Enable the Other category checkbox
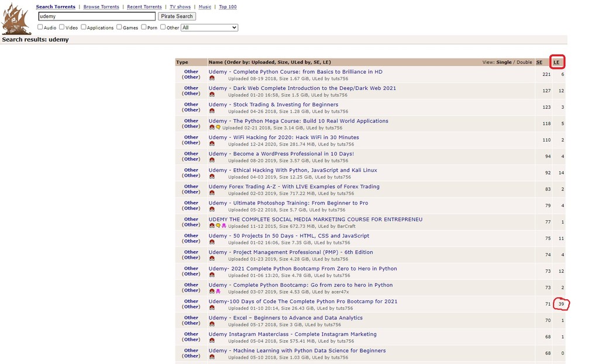599x364 pixels. (x=163, y=27)
